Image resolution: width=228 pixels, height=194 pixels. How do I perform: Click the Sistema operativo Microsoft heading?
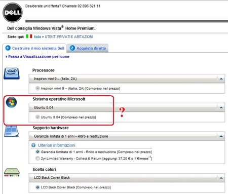point(59,99)
